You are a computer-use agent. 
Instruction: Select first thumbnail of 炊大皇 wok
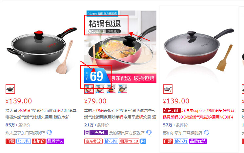[x=10, y=89]
